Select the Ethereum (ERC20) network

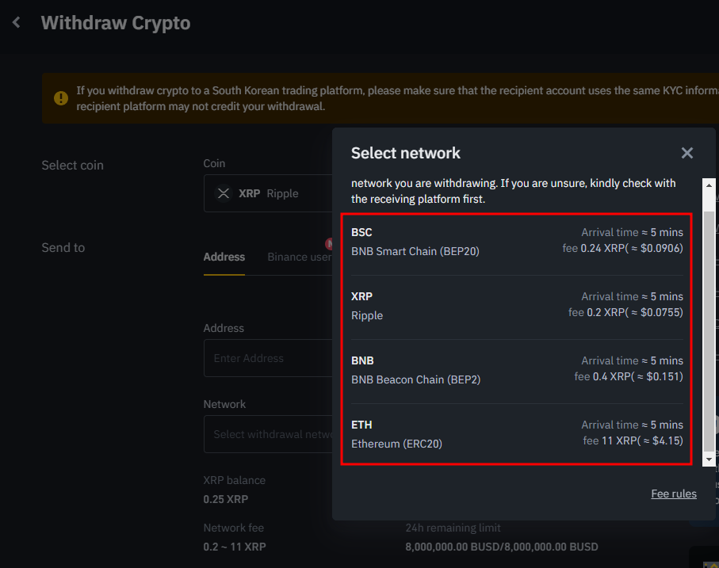pos(516,433)
